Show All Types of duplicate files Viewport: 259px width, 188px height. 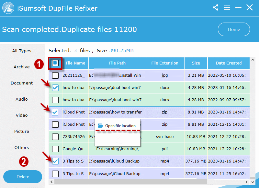[22, 51]
